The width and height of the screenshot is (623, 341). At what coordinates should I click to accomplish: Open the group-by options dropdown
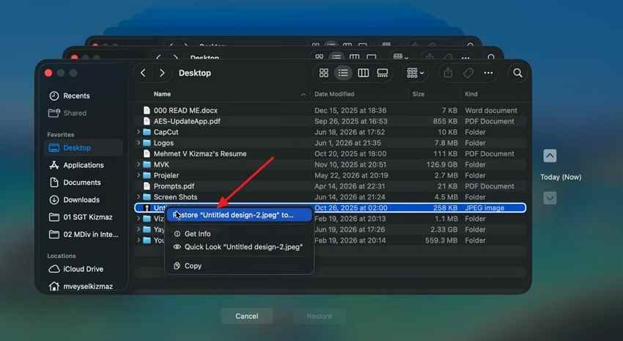[x=415, y=73]
